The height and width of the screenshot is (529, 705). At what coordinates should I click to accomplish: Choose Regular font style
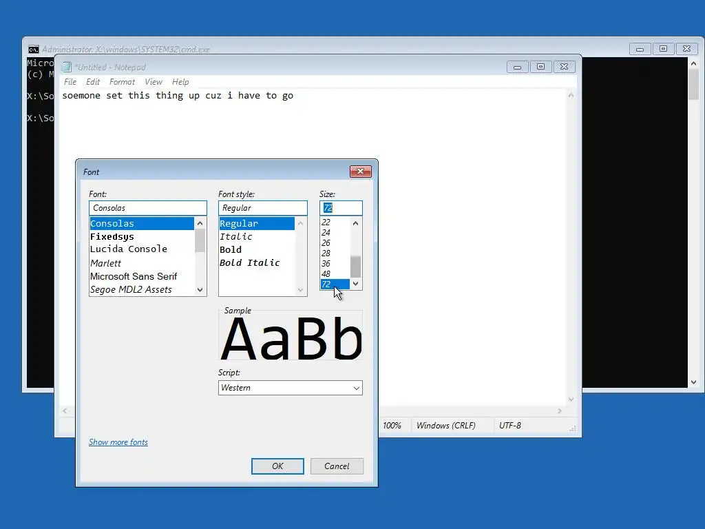[257, 224]
